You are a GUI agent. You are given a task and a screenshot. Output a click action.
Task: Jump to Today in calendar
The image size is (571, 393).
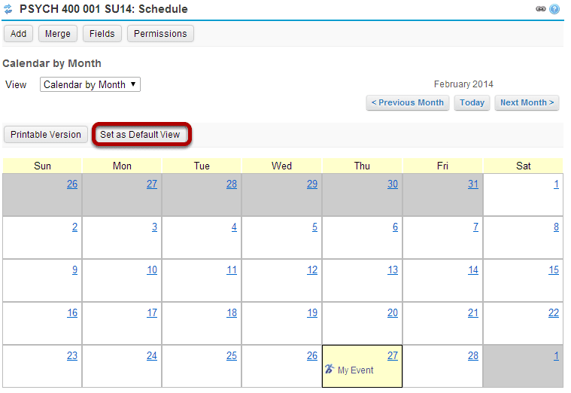point(472,102)
